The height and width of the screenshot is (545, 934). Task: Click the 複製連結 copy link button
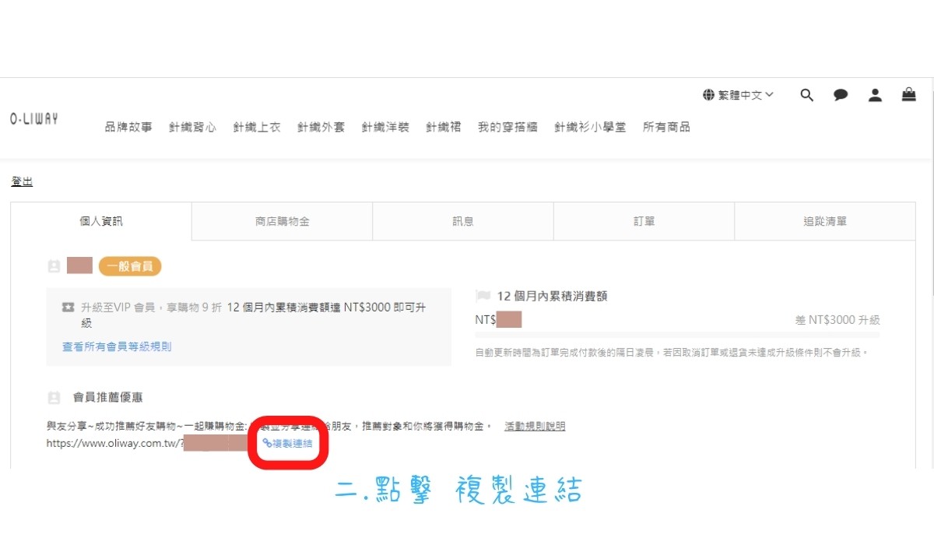pyautogui.click(x=288, y=443)
